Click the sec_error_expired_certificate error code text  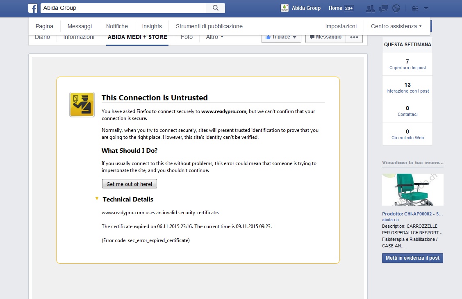158,240
